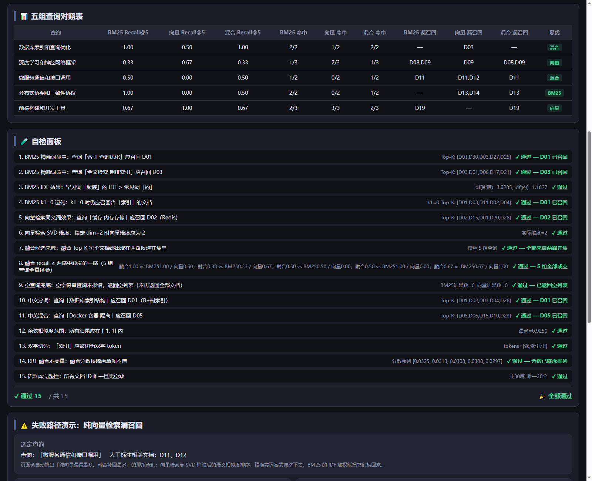
Task: Click self-check item 11 中英混合 Docker
Action: click(x=293, y=316)
